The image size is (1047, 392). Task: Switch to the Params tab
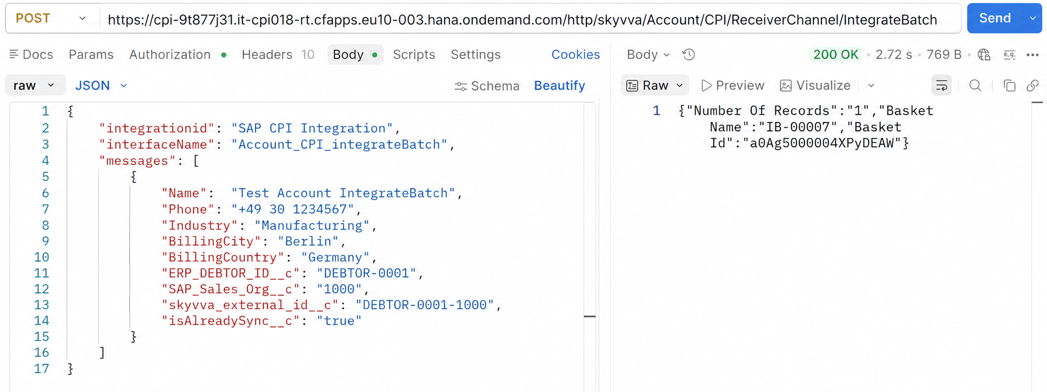[x=91, y=55]
